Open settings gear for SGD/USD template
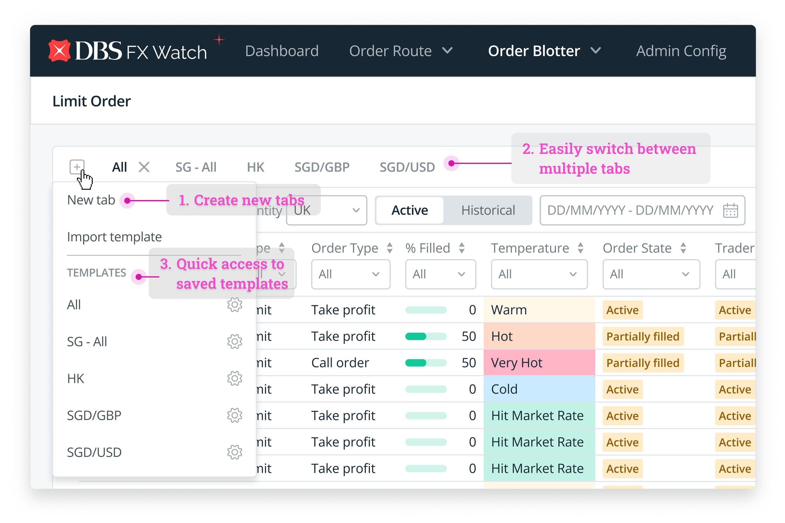The width and height of the screenshot is (785, 523). [234, 452]
